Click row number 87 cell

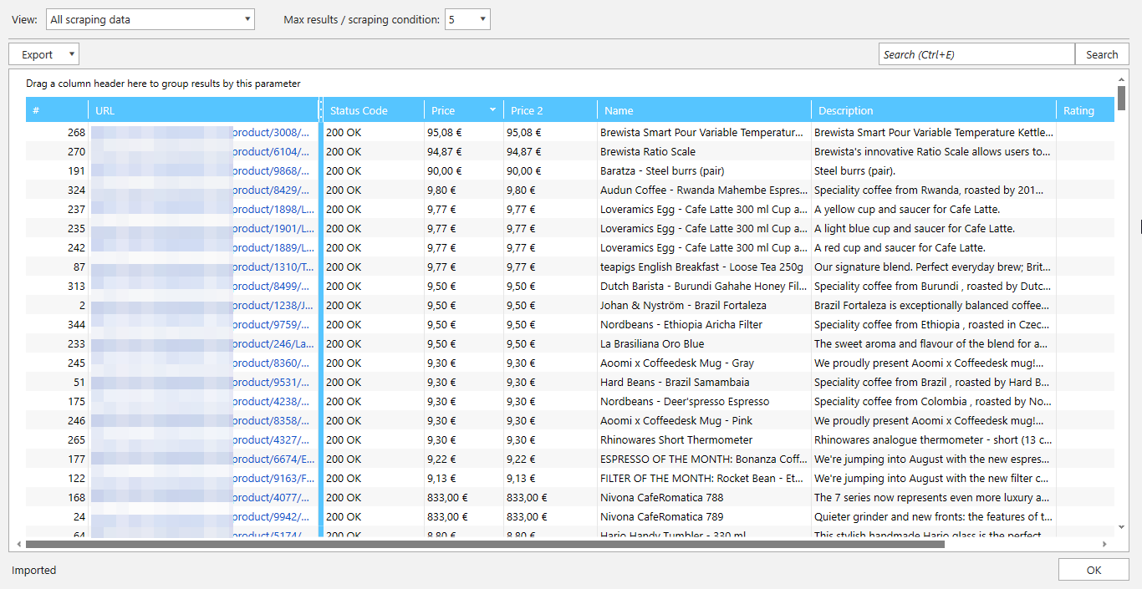pyautogui.click(x=57, y=267)
